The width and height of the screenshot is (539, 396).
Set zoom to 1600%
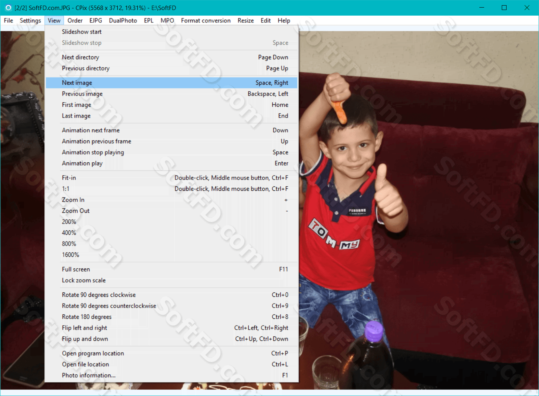pos(171,255)
